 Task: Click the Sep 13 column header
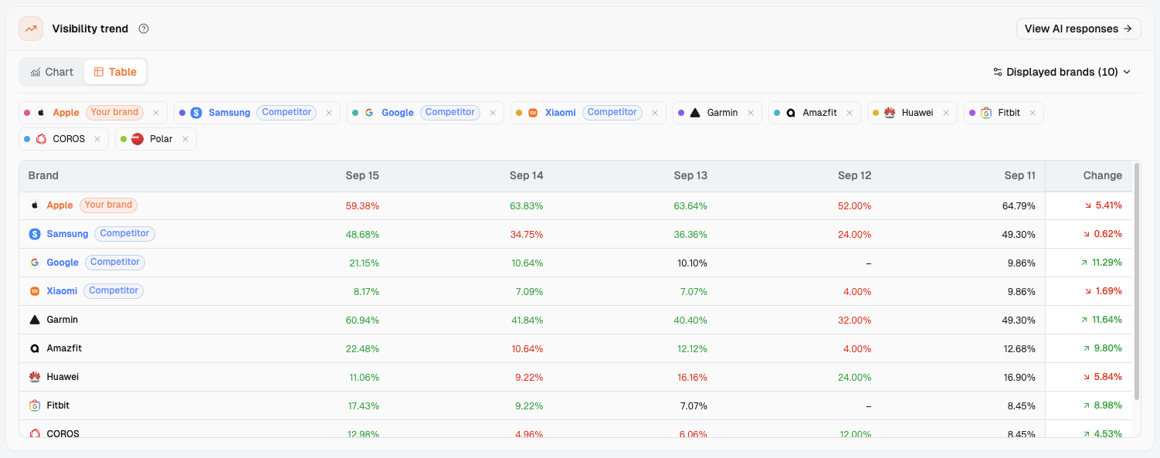coord(690,176)
